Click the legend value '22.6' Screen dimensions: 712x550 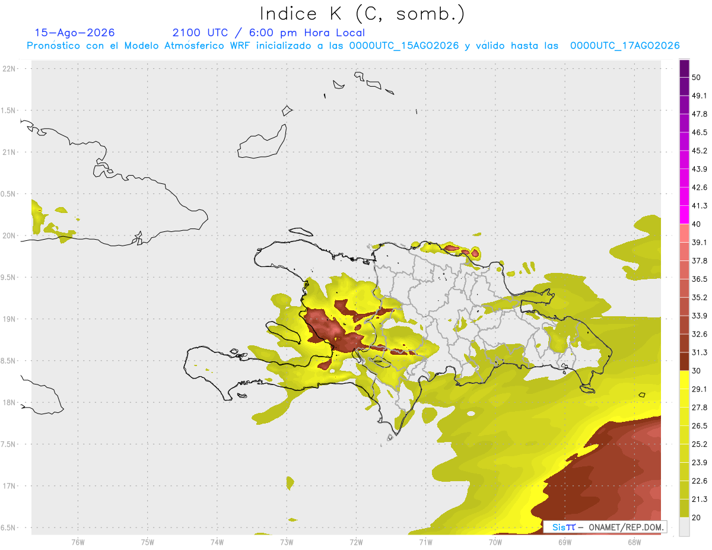coord(700,481)
